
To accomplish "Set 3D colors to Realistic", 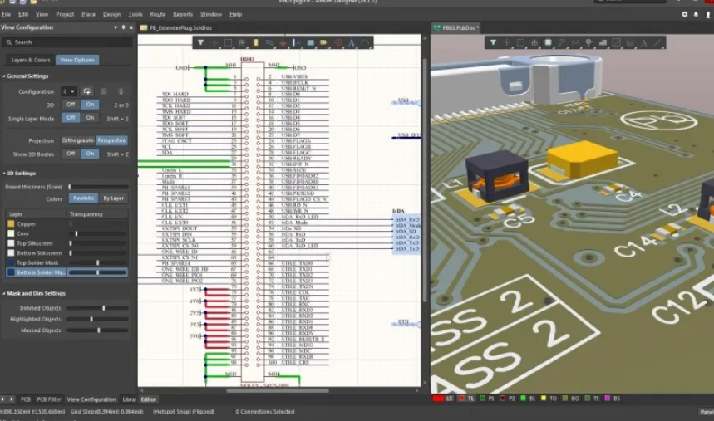I will pos(84,198).
